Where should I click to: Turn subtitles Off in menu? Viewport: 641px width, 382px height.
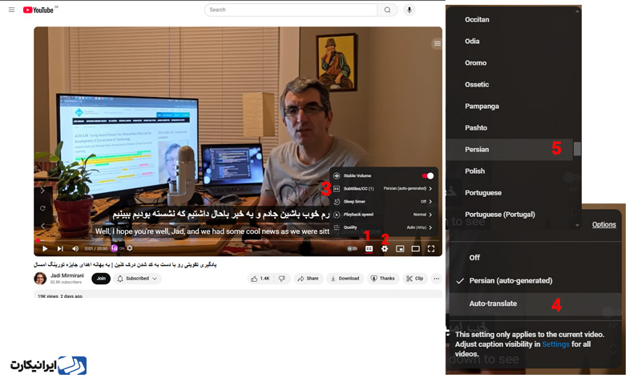coord(535,258)
